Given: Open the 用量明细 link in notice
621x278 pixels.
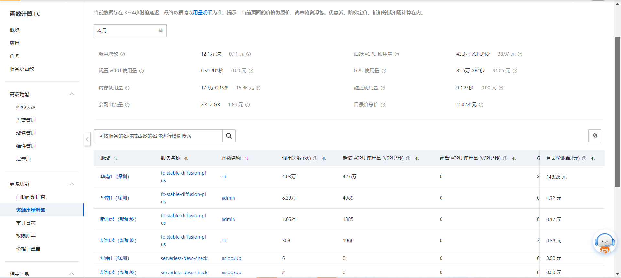Looking at the screenshot, I should (x=202, y=13).
